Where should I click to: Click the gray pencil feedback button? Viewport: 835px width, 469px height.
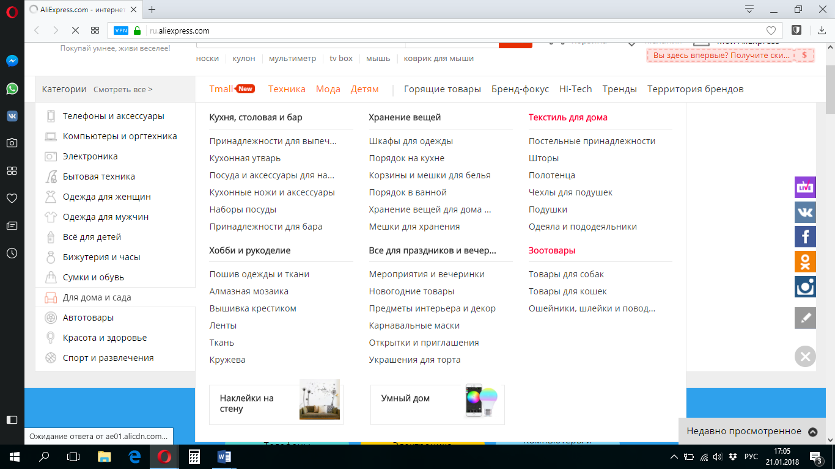(805, 318)
